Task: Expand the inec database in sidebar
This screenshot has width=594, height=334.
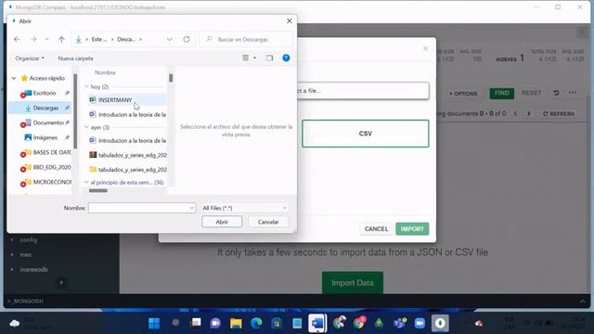Action: [x=12, y=255]
